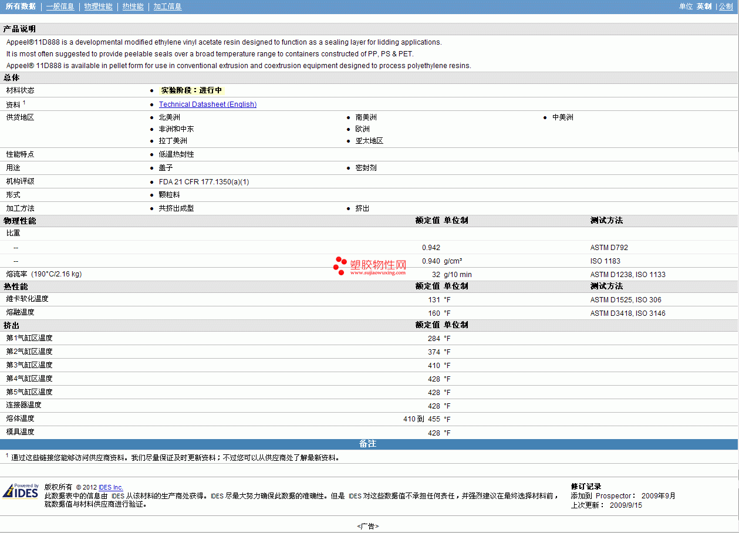Click the 南美洲 region entry

point(366,117)
